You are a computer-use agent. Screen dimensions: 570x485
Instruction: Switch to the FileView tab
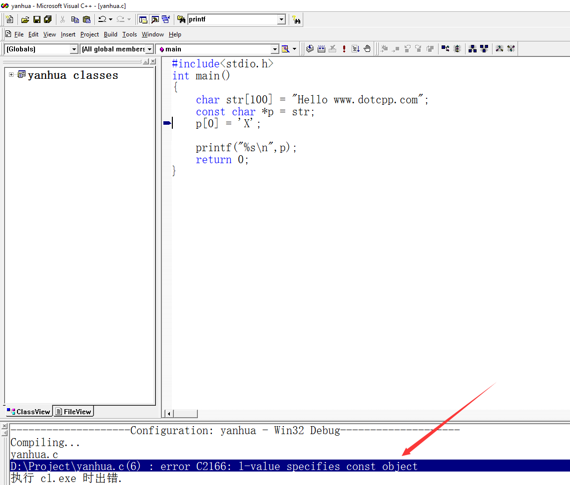pyautogui.click(x=73, y=412)
